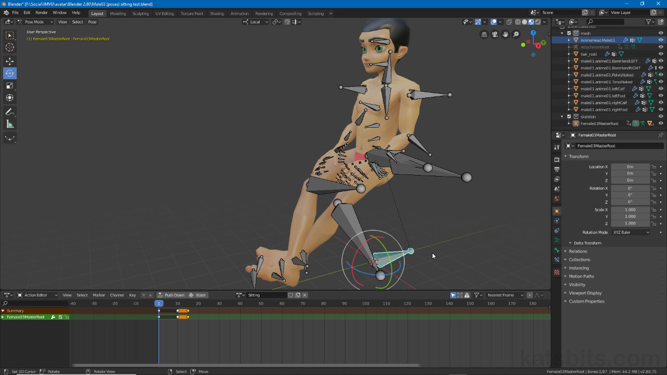Pick the Breakdowner pose tool

10,138
